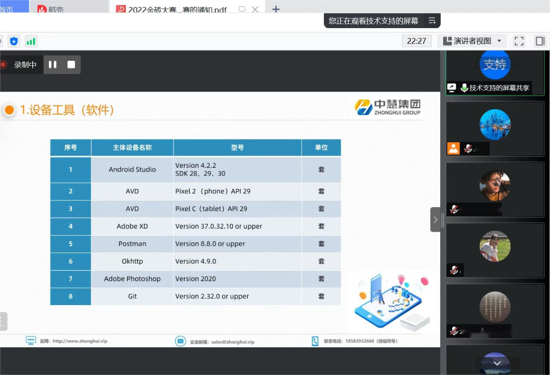The height and width of the screenshot is (375, 550).
Task: Click the tab display icon beside PDF title
Action: pyautogui.click(x=242, y=10)
